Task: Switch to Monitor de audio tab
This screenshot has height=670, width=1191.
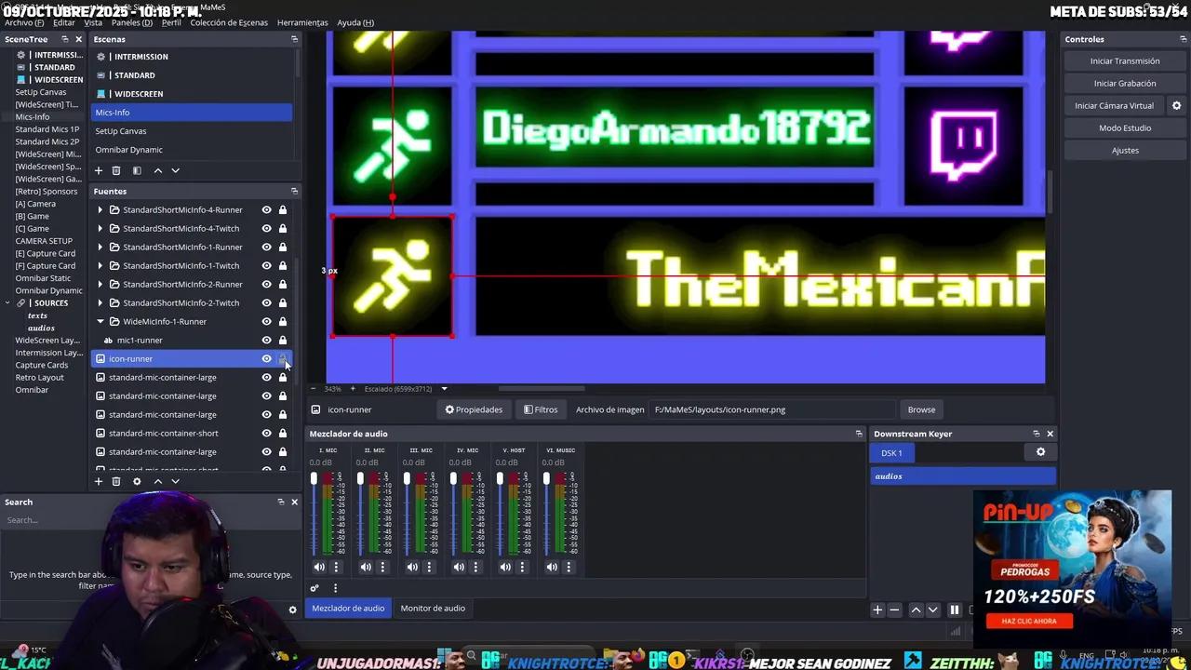Action: tap(433, 609)
